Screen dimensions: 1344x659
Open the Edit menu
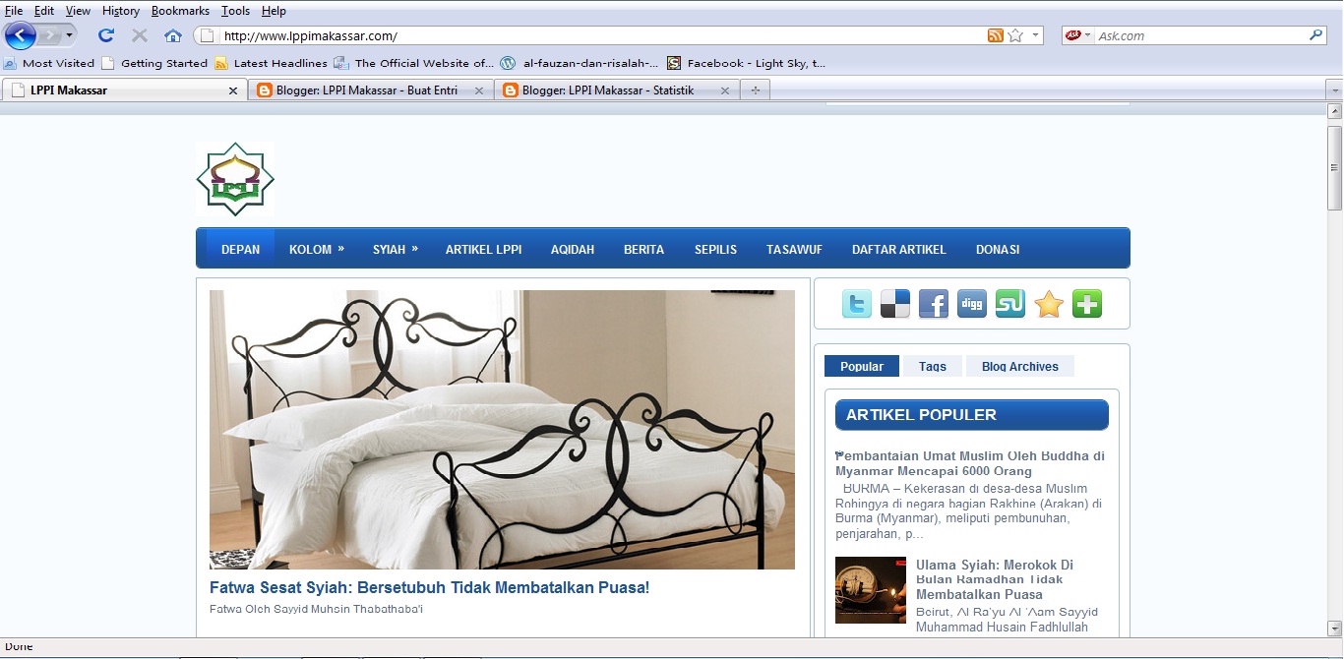click(x=44, y=11)
